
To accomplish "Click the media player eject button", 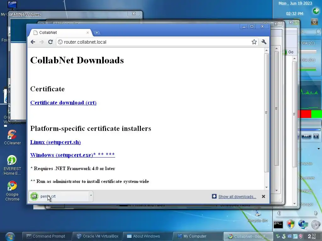I will pos(316,136).
